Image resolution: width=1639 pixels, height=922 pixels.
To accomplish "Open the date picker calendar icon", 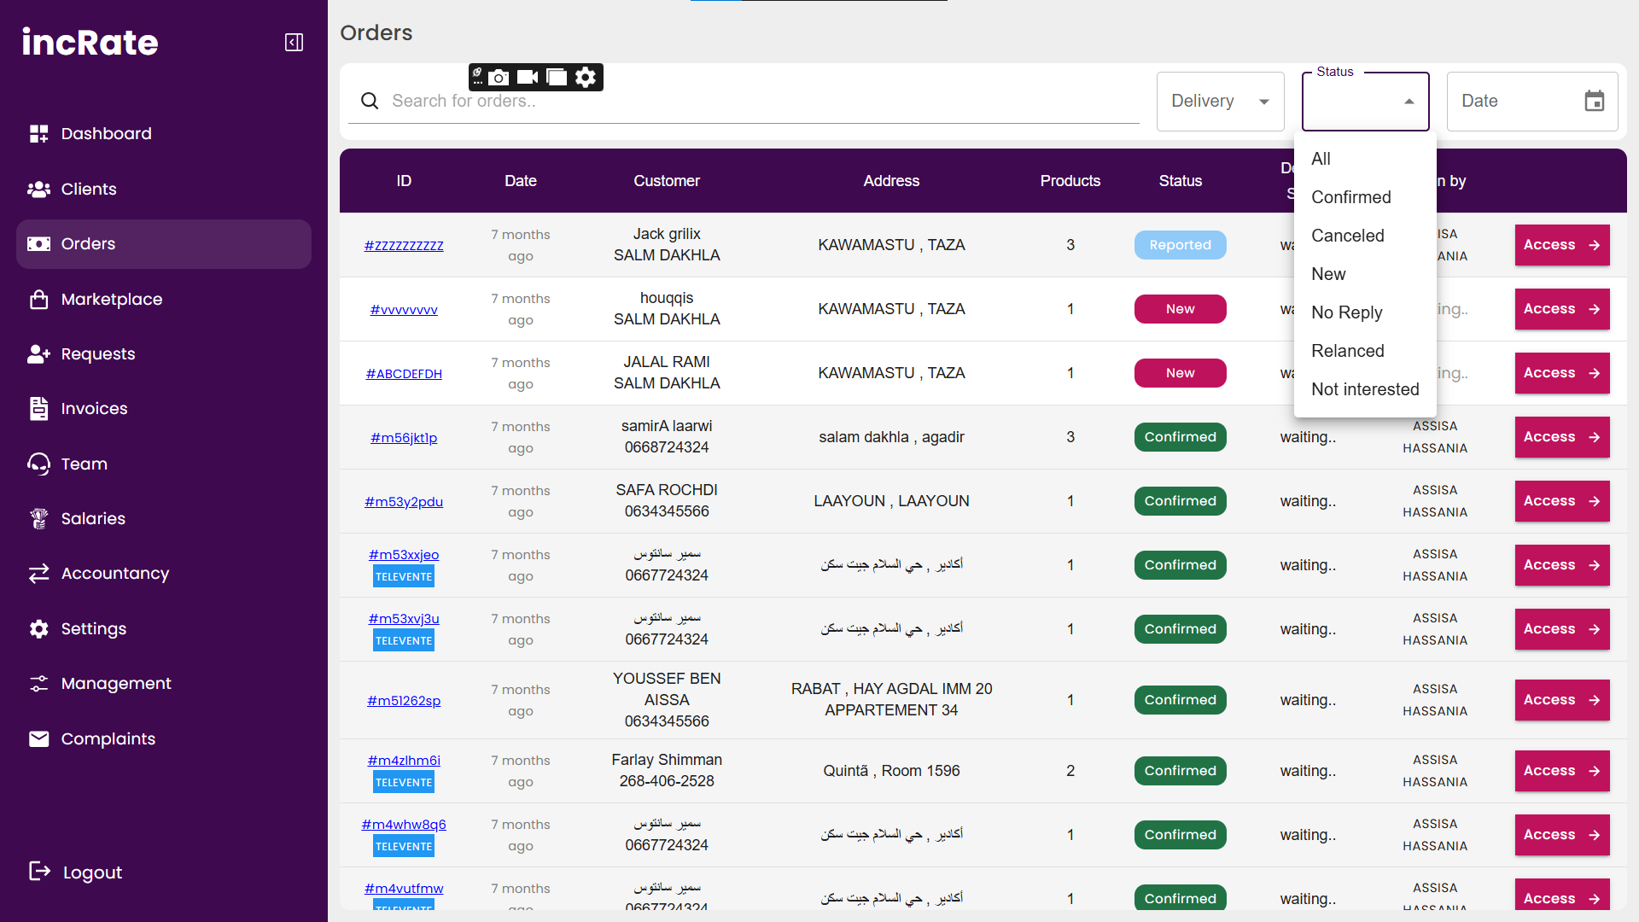I will coord(1595,101).
